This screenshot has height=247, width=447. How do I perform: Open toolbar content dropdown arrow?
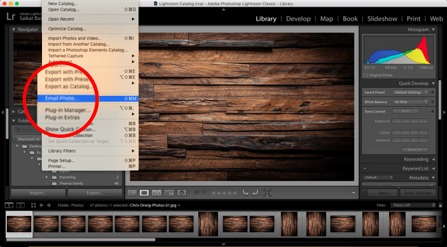coord(354,193)
